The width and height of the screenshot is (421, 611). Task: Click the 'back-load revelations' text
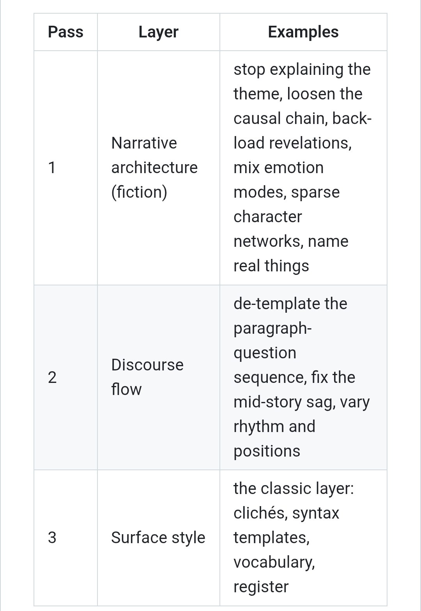302,131
